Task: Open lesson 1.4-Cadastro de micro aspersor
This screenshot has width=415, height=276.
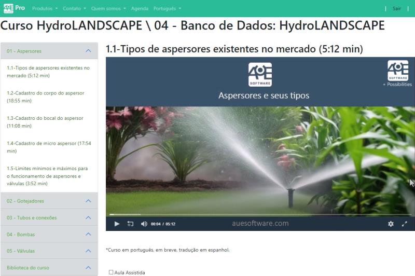Action: point(49,147)
